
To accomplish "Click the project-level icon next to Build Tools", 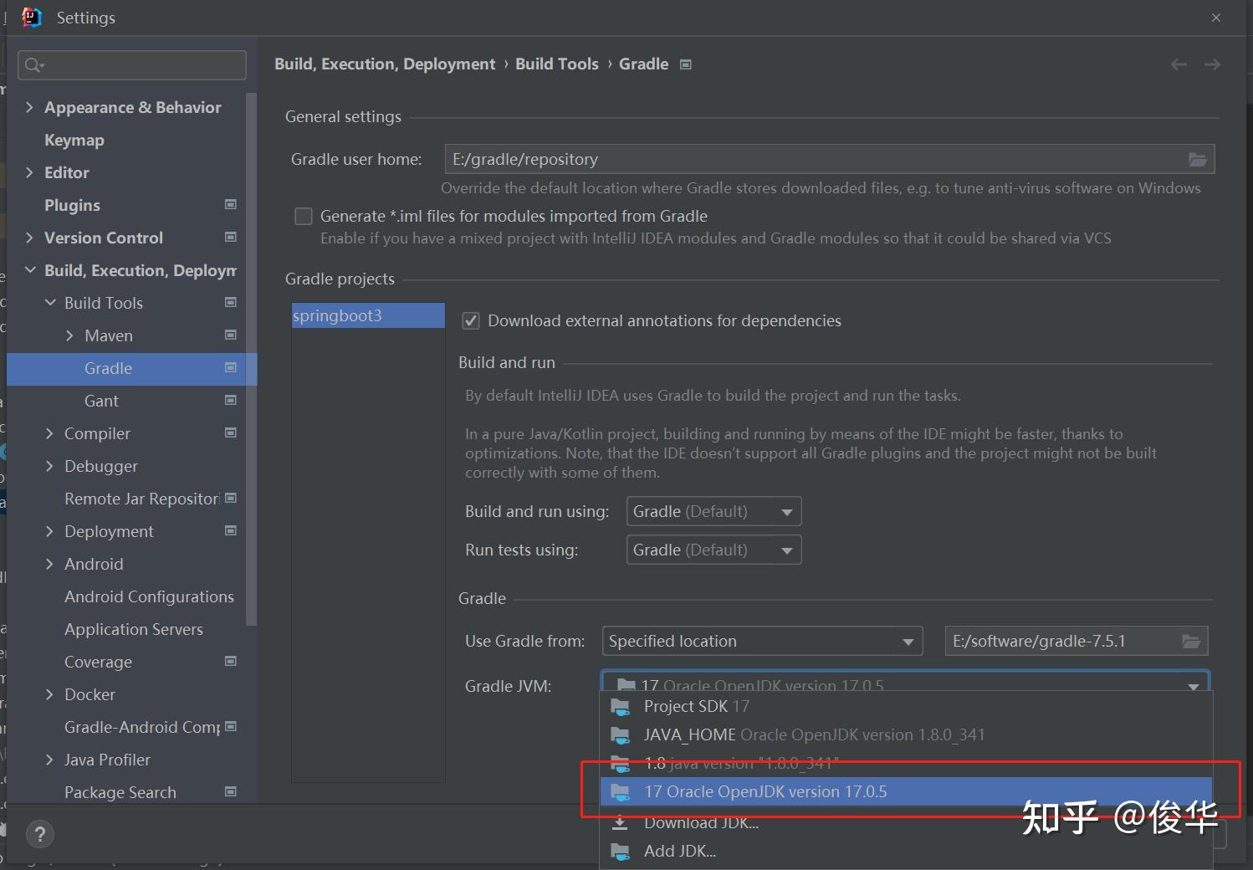I will 231,302.
